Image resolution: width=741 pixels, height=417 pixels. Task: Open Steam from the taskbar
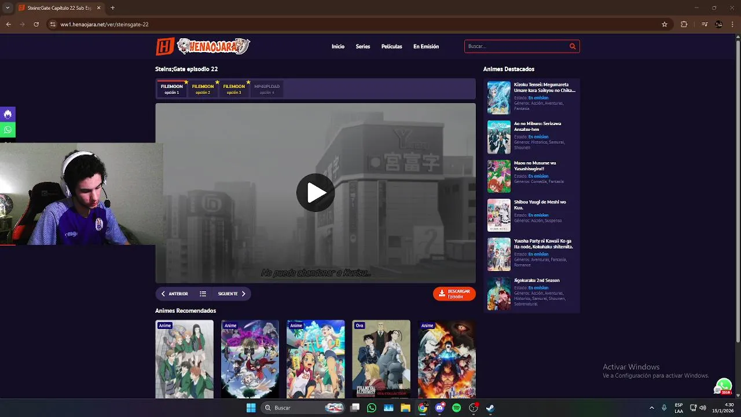490,408
